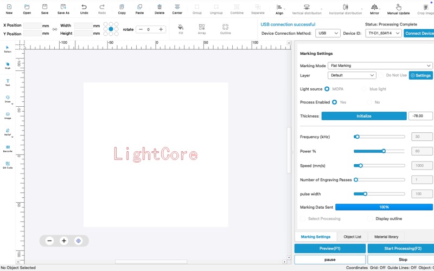Screen dimensions: 434x271
Task: Click the Initialize thickness button
Action: (363, 116)
